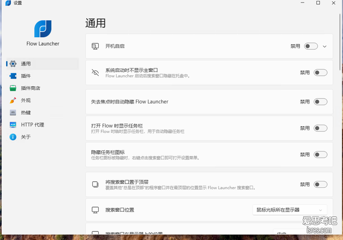343x240 pixels.
Task: Click the vertical scrollbar on the right
Action: 340,42
